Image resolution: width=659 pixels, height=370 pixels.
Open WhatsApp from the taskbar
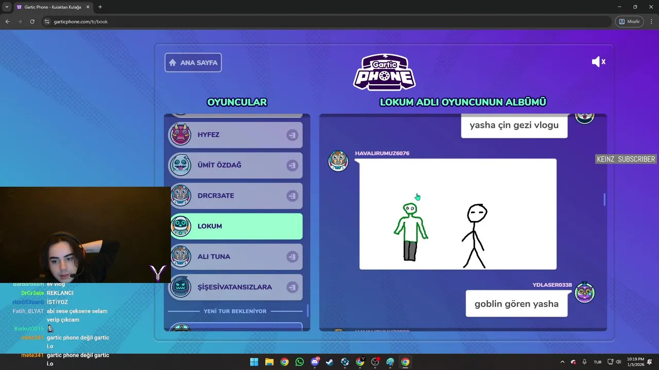coord(300,362)
